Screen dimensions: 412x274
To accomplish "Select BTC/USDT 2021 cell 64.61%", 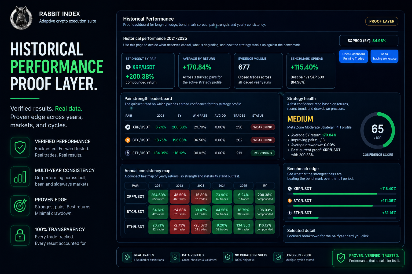I will [158, 212].
